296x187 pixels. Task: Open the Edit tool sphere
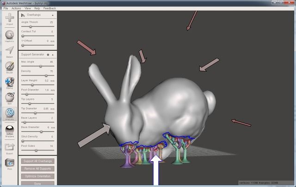click(x=9, y=97)
